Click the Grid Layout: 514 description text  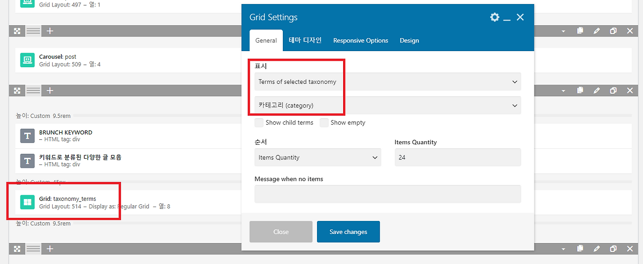tap(60, 206)
